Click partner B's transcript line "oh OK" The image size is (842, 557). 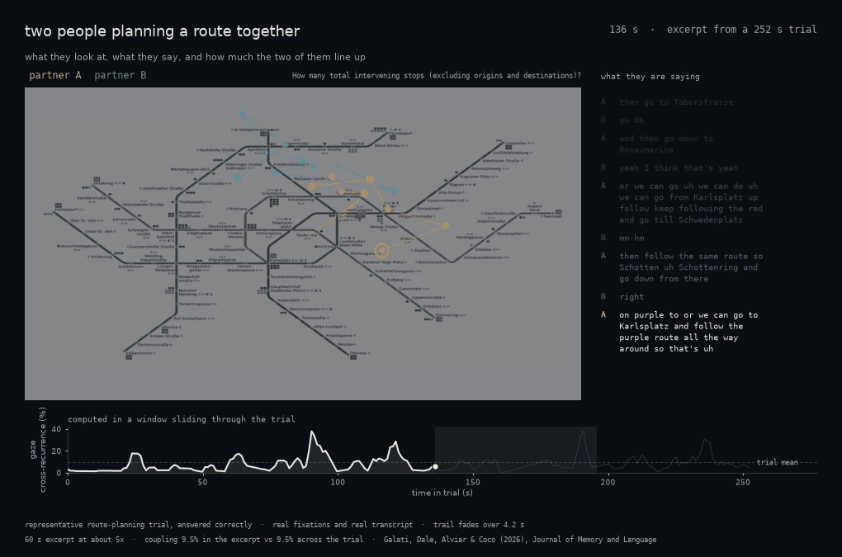631,120
